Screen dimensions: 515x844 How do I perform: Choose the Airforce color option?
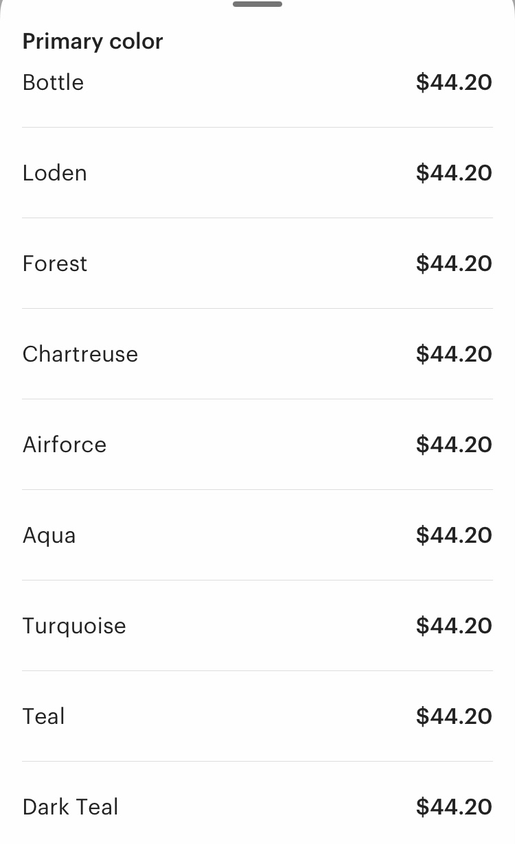tap(257, 445)
